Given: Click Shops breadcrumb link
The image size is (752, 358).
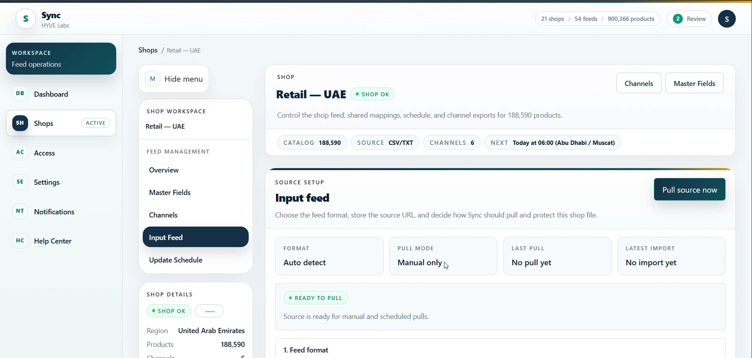Looking at the screenshot, I should pyautogui.click(x=148, y=50).
